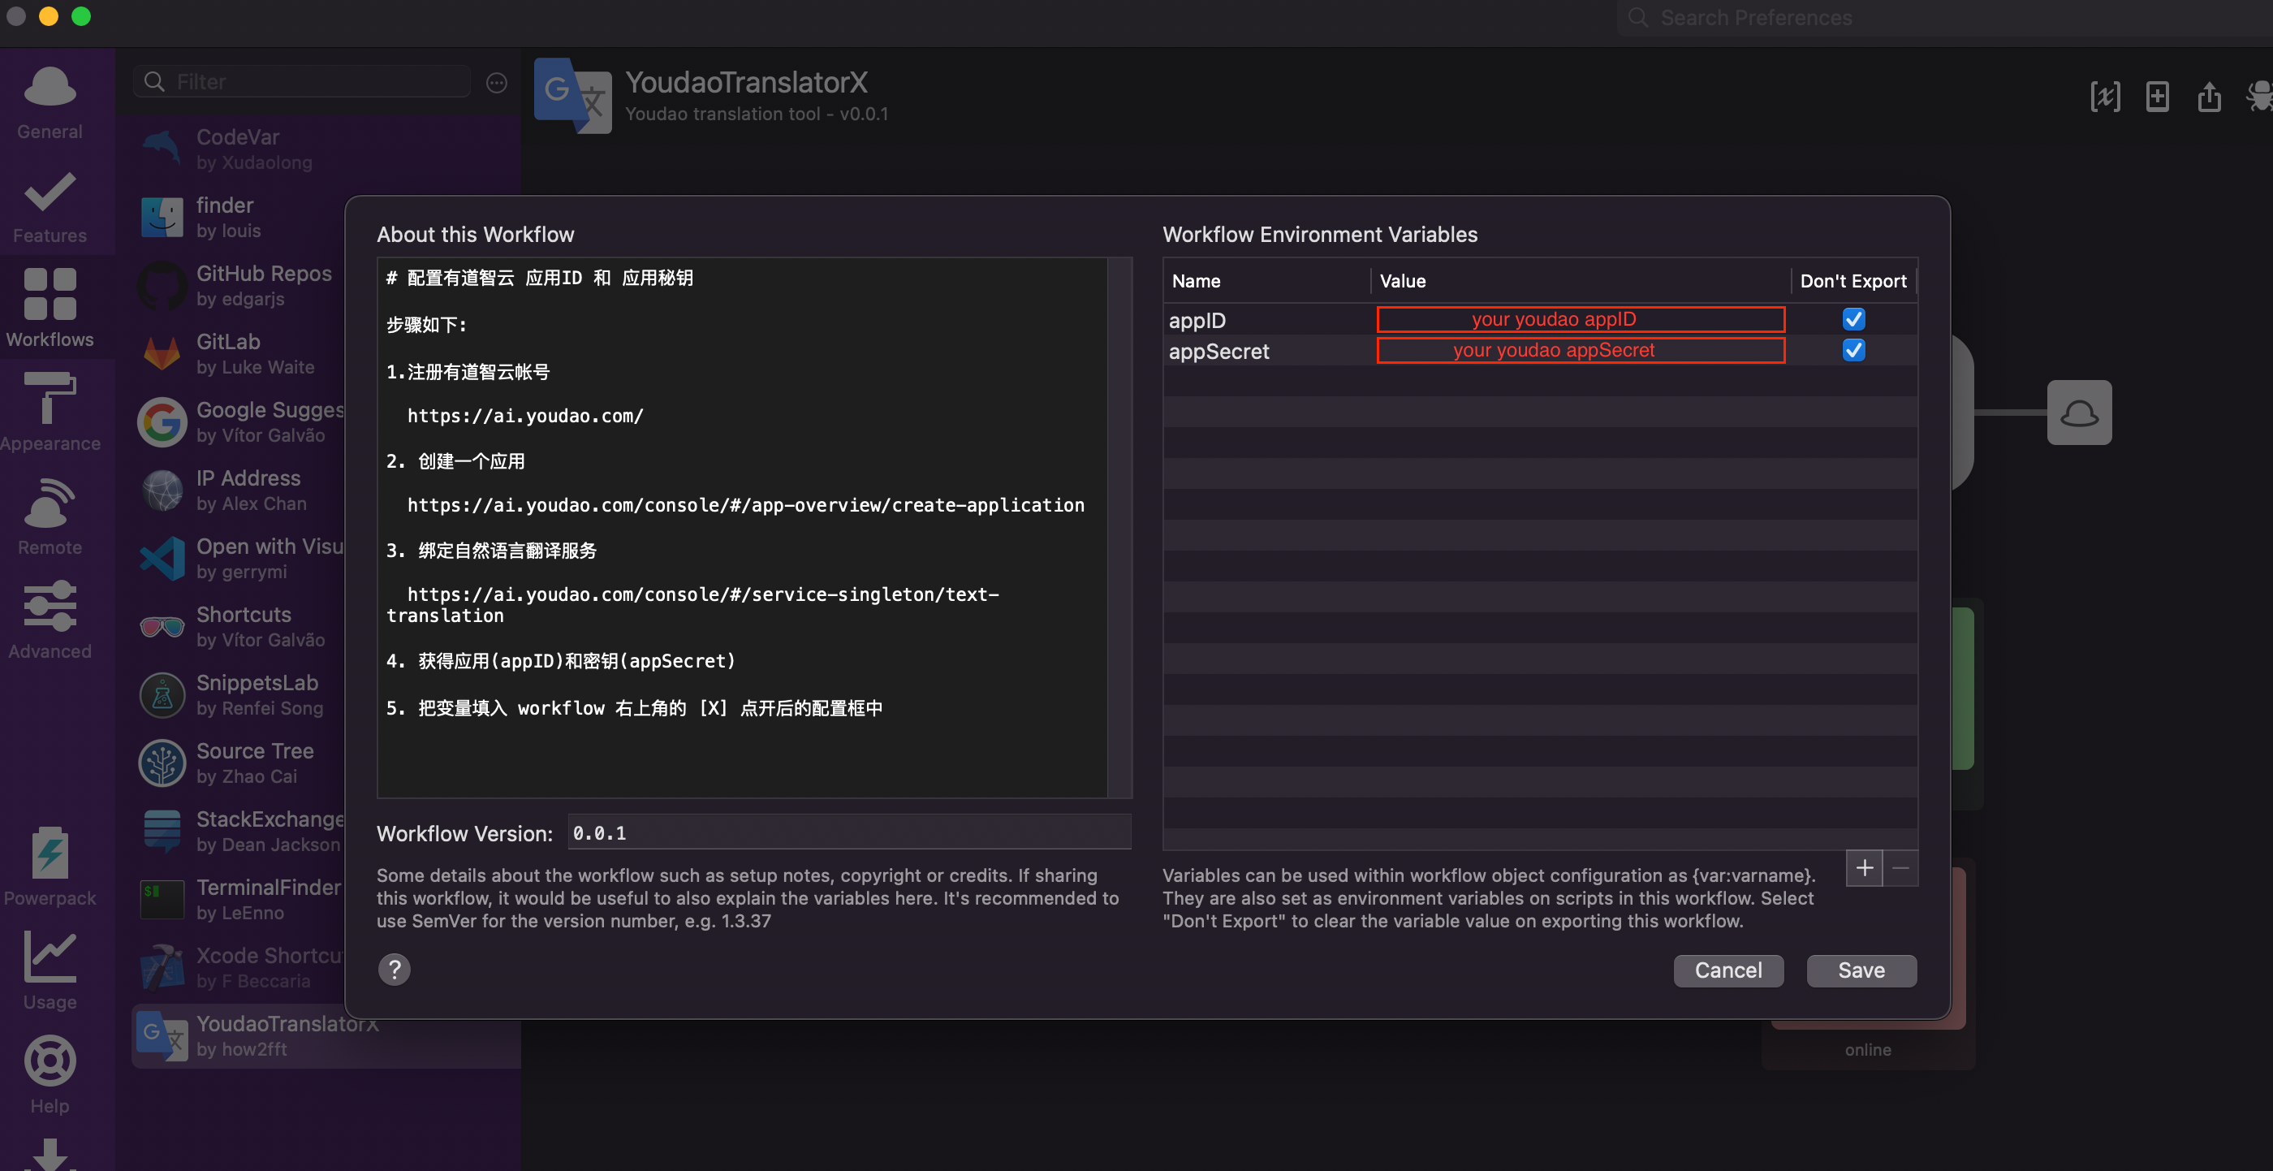Open the Usage statistics section
2273x1171 pixels.
click(50, 970)
